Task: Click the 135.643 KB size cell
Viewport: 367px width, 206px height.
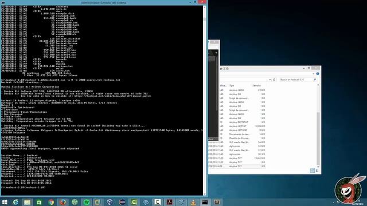Action: pyautogui.click(x=259, y=159)
